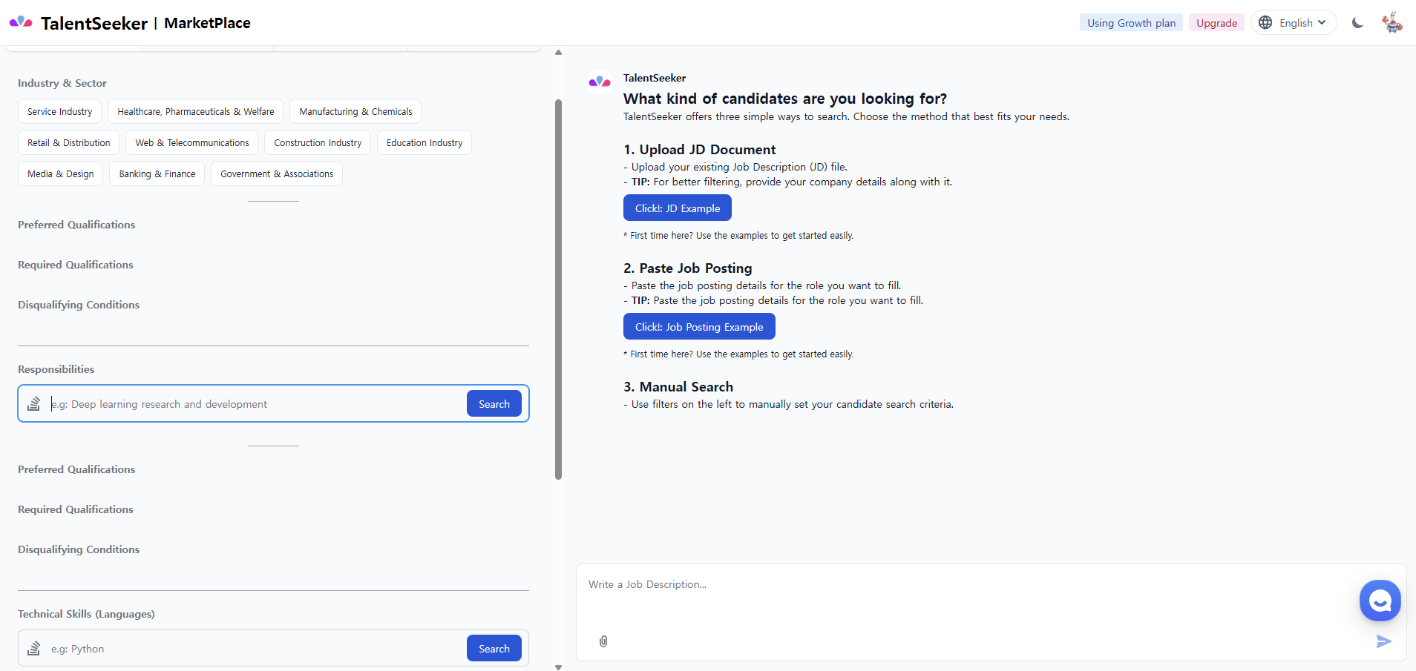The width and height of the screenshot is (1416, 671).
Task: Click first Preferred Qualifications label under Industry
Action: pyautogui.click(x=76, y=225)
